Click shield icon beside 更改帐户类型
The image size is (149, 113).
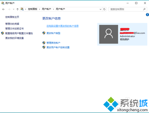pyautogui.click(x=44, y=33)
